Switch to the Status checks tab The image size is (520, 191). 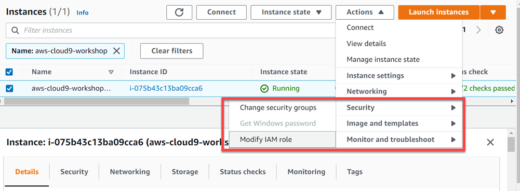[x=243, y=172]
